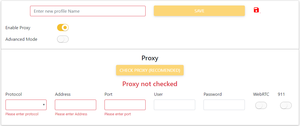Turn off the Enable Proxy switch
Screen dimensions: 300x126
click(x=63, y=28)
